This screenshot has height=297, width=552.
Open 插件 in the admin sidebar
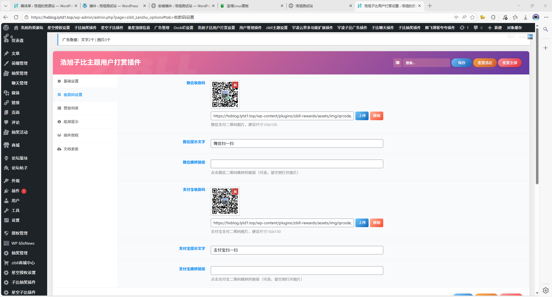click(16, 191)
